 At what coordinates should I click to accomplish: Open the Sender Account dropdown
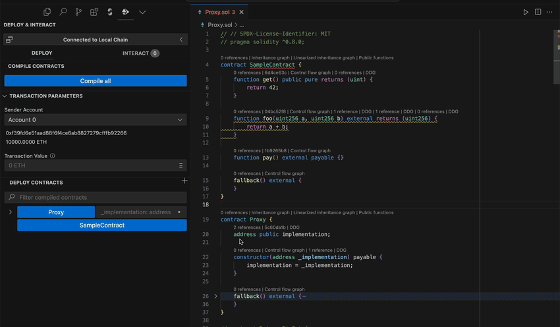[96, 120]
